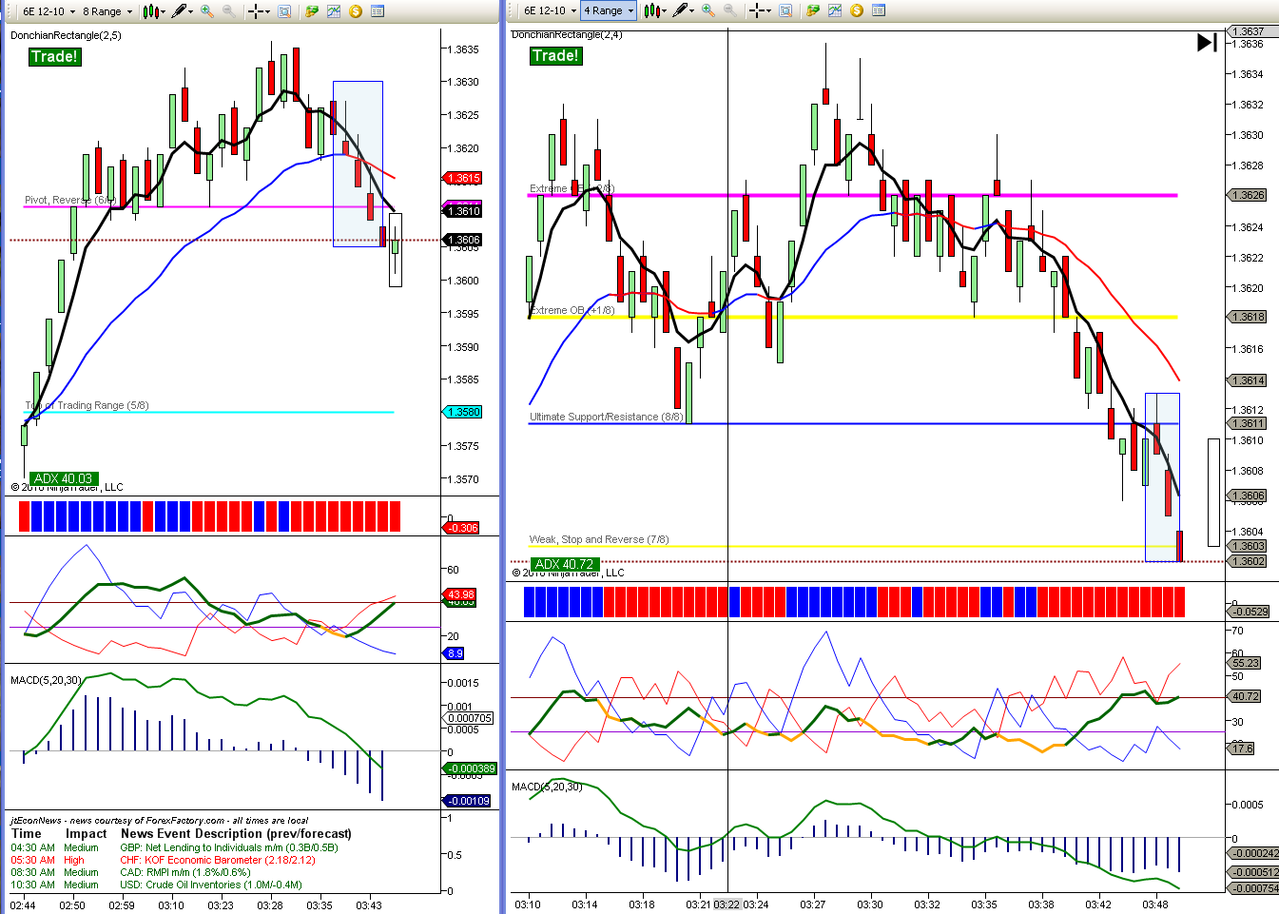Expand chart style arrow in right toolbar
1279x914 pixels.
[x=664, y=10]
